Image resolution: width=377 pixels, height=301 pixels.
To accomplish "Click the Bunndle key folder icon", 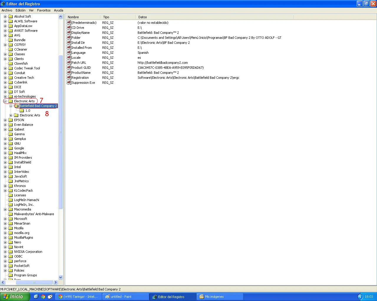I will pos(11,40).
